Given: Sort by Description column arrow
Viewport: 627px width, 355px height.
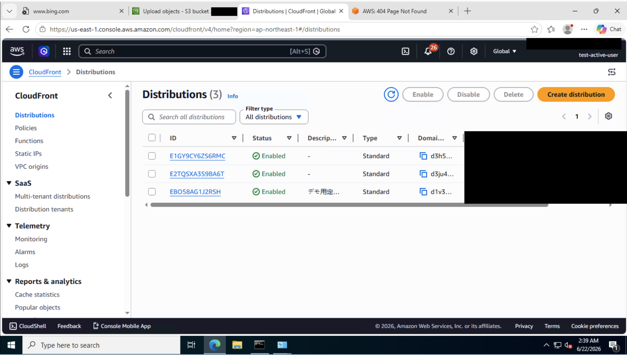Looking at the screenshot, I should [344, 138].
